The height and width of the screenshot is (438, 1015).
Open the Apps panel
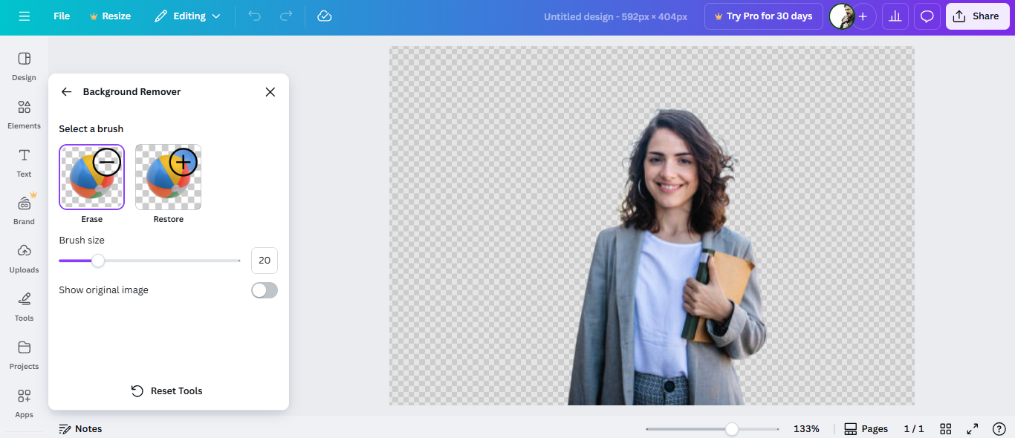pos(23,403)
